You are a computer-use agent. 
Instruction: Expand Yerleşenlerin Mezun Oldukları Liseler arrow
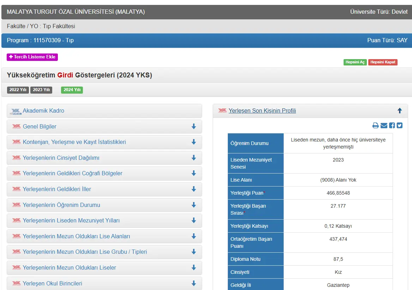(194, 267)
